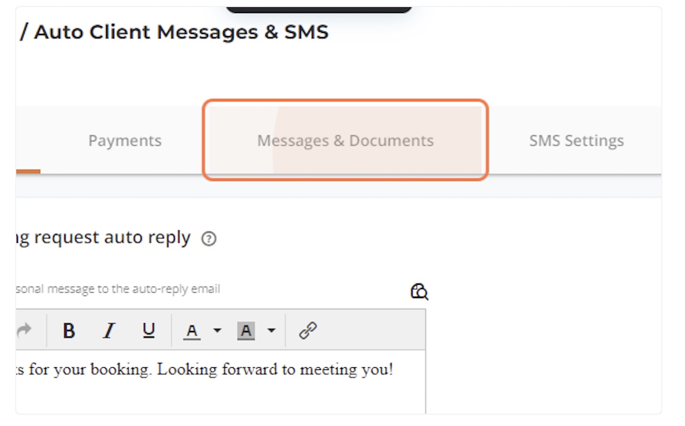685x426 pixels.
Task: Toggle bold formatting in the editor
Action: [68, 330]
